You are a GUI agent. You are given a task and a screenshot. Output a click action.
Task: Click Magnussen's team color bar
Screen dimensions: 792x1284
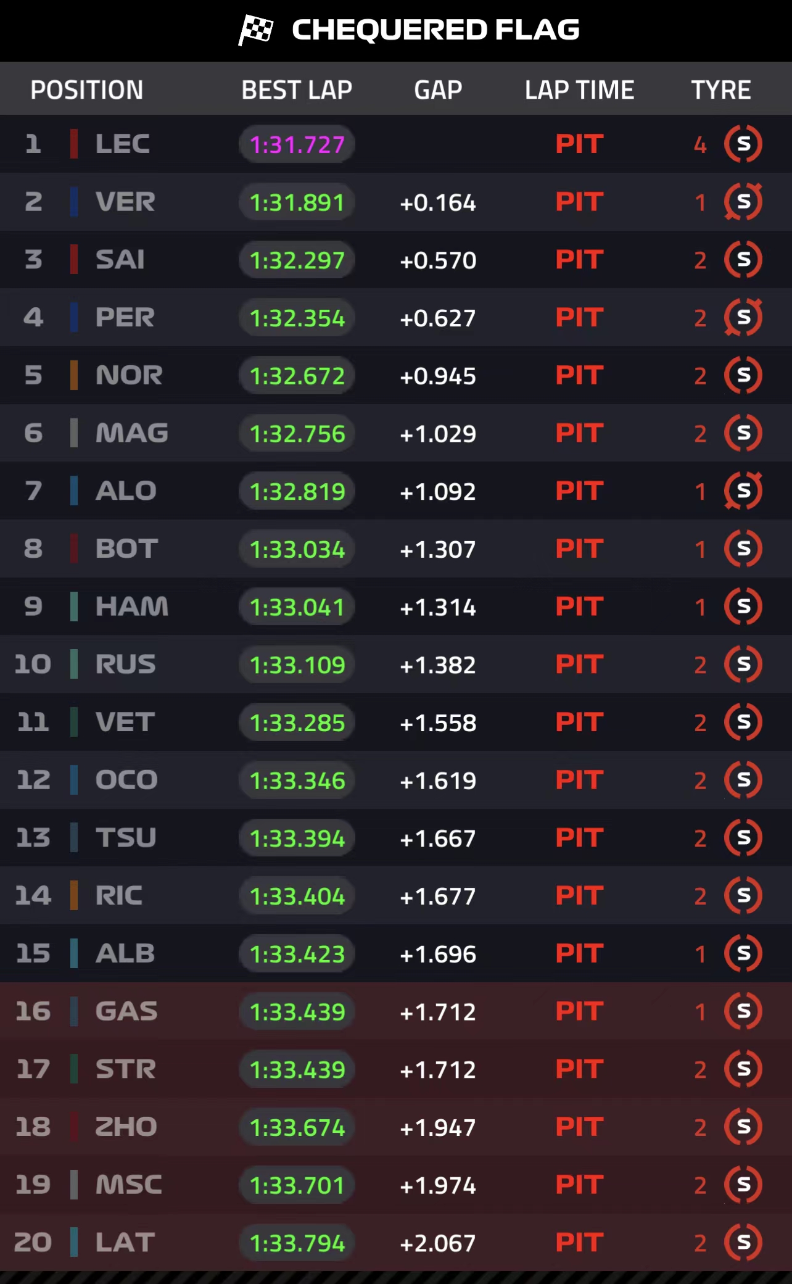coord(74,433)
